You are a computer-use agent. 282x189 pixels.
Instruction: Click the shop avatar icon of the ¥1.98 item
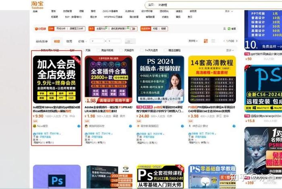(x=86, y=126)
